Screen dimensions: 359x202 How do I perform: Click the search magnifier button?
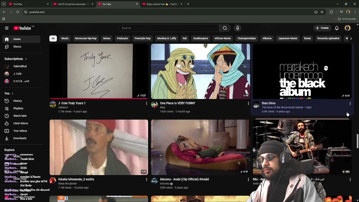(x=225, y=28)
